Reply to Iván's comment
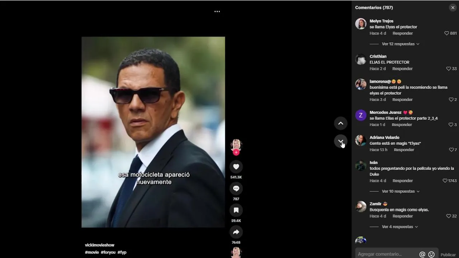This screenshot has height=258, width=459. pyautogui.click(x=402, y=181)
